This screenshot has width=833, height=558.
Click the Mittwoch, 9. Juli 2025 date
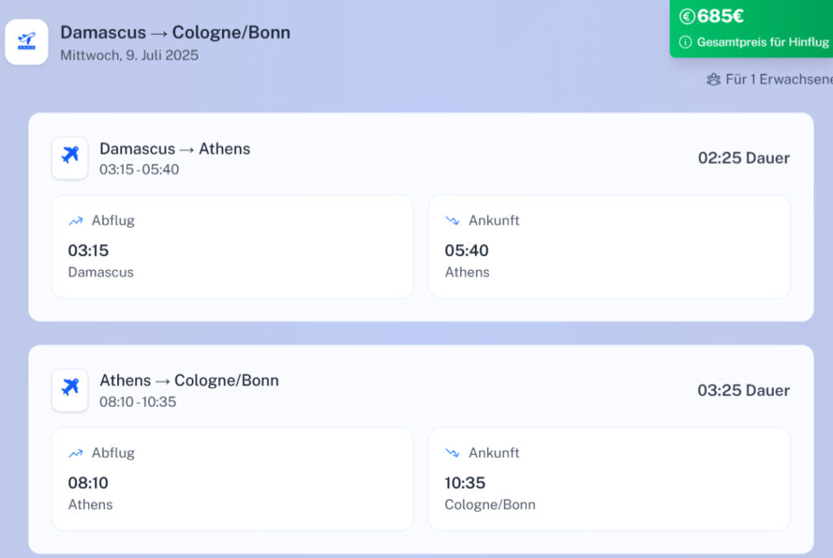point(129,55)
